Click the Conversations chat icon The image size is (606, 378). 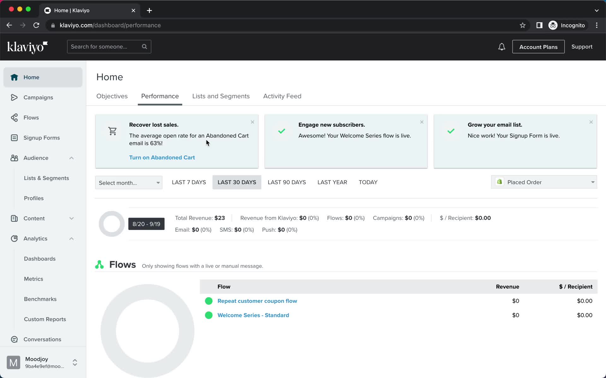(x=14, y=339)
